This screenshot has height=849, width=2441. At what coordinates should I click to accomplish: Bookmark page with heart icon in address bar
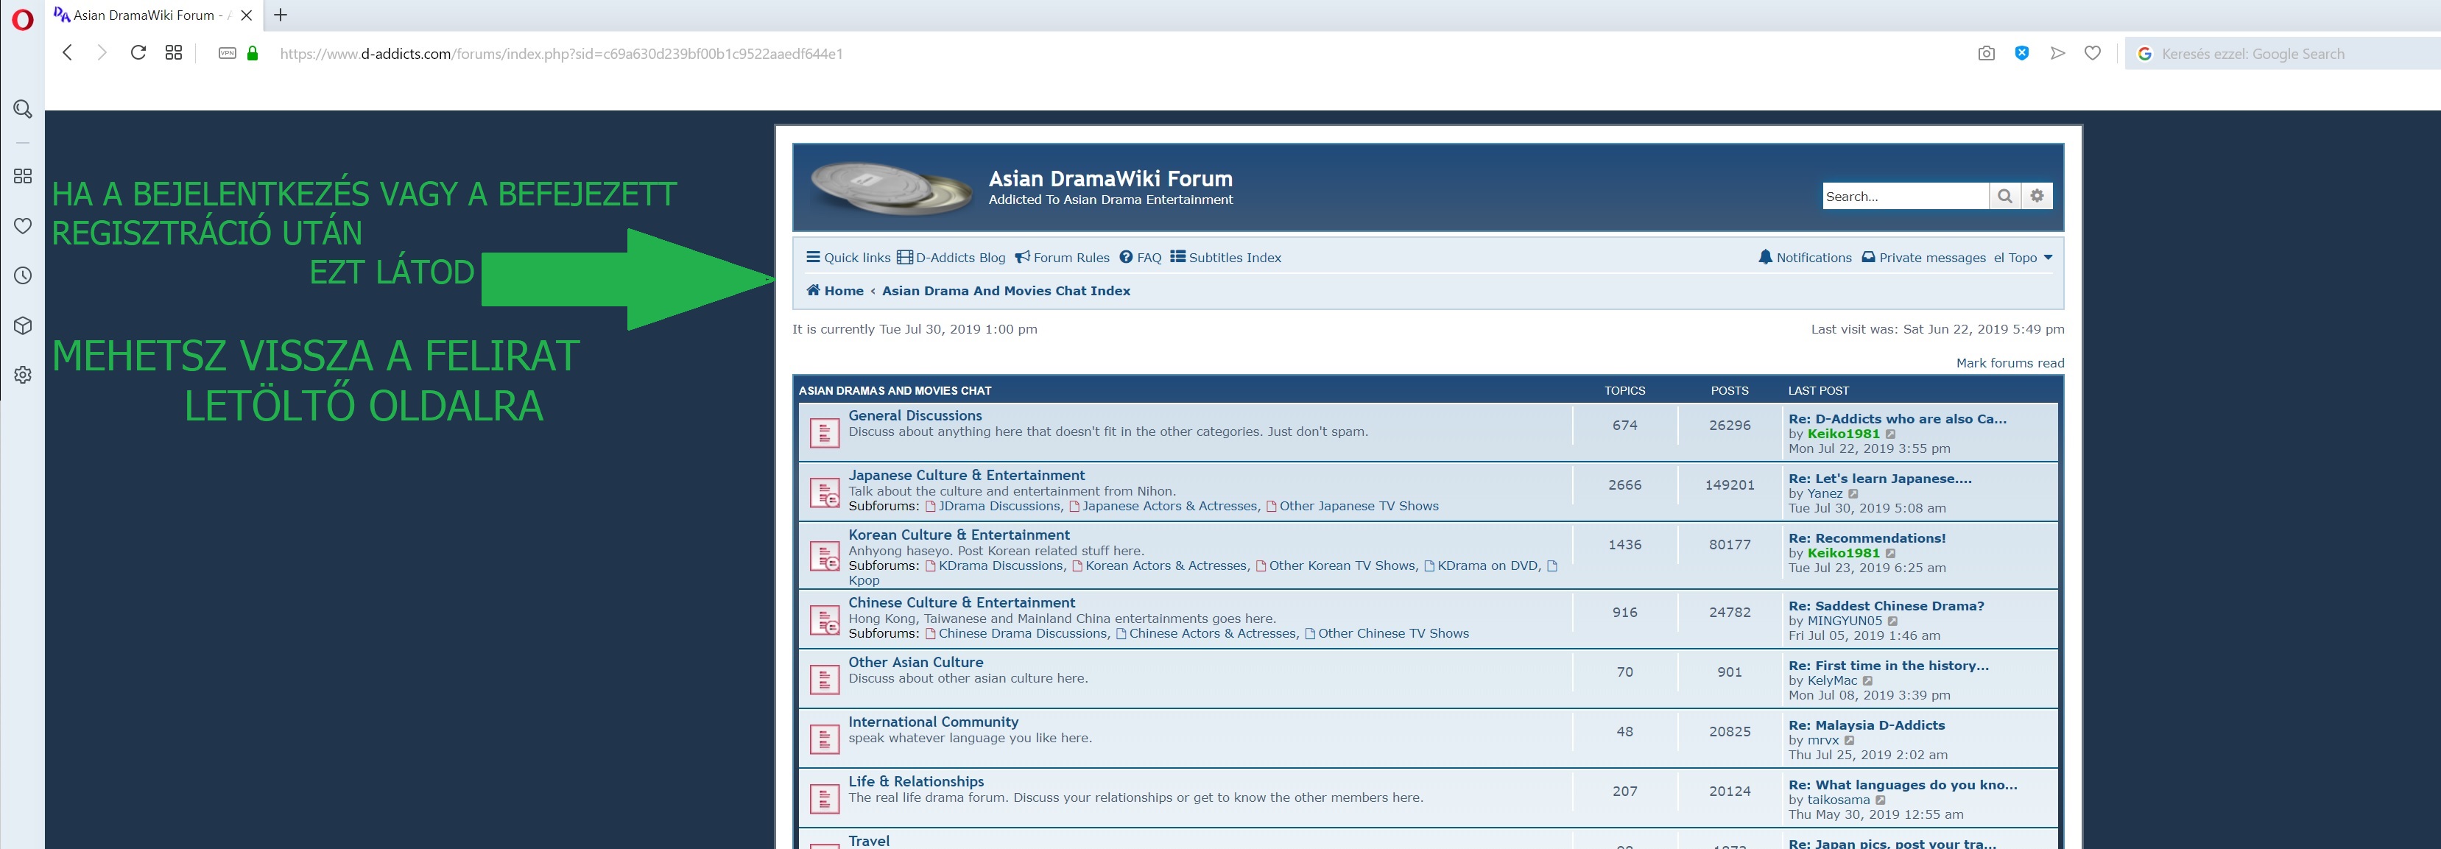[2092, 53]
